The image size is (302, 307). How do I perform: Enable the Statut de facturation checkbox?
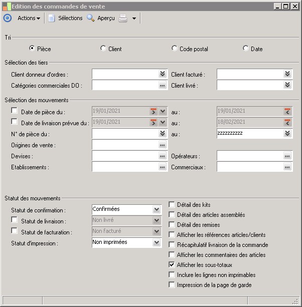[x=14, y=230]
